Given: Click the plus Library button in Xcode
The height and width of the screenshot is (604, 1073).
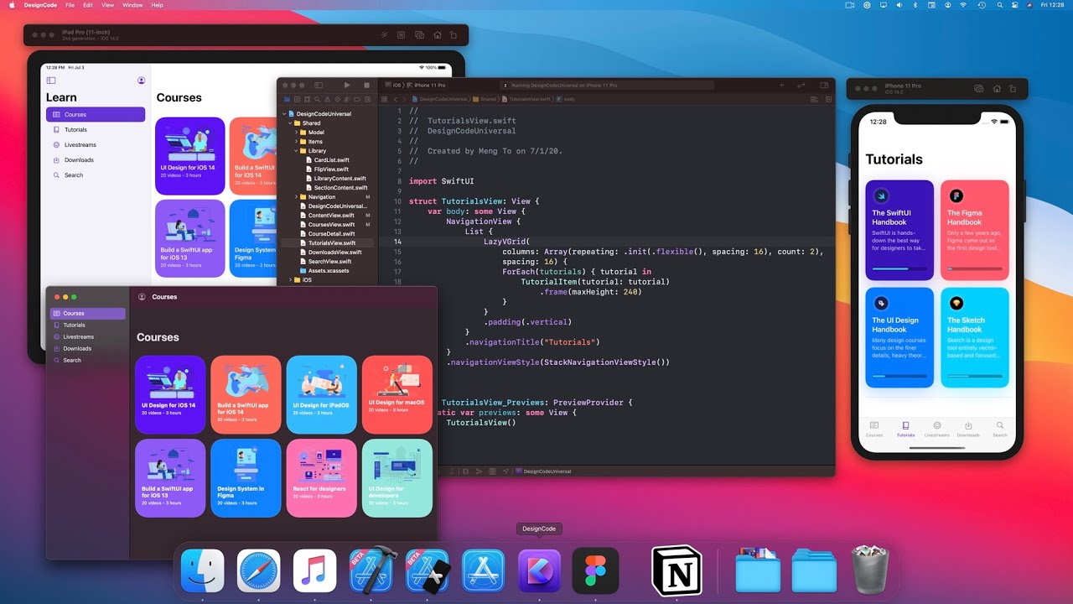Looking at the screenshot, I should (x=782, y=86).
